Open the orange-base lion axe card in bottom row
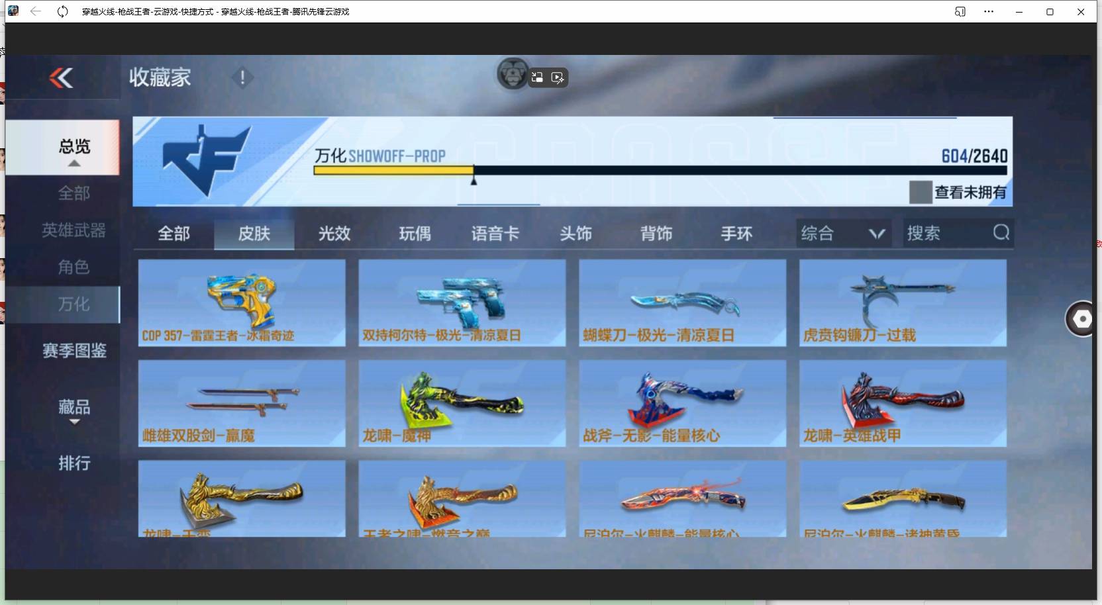 click(462, 498)
